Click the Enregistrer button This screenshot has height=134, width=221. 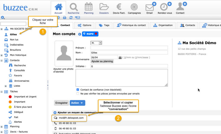pos(61,103)
